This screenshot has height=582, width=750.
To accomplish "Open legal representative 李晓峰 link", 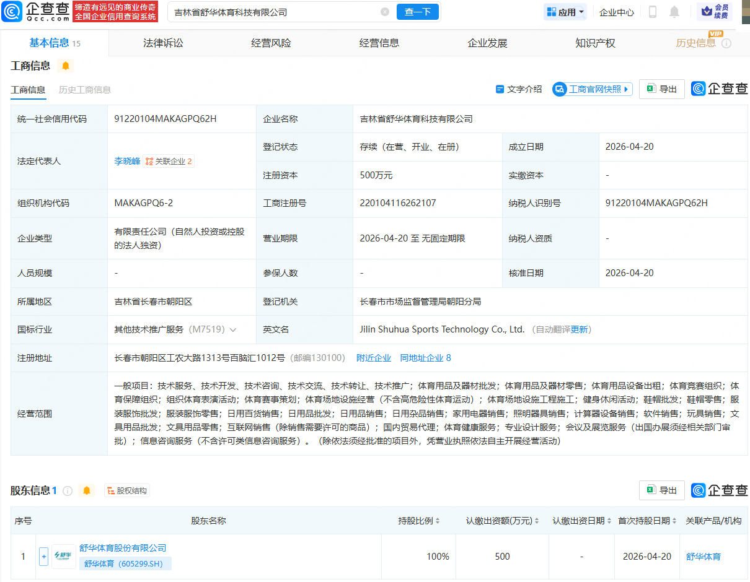I will click(127, 161).
